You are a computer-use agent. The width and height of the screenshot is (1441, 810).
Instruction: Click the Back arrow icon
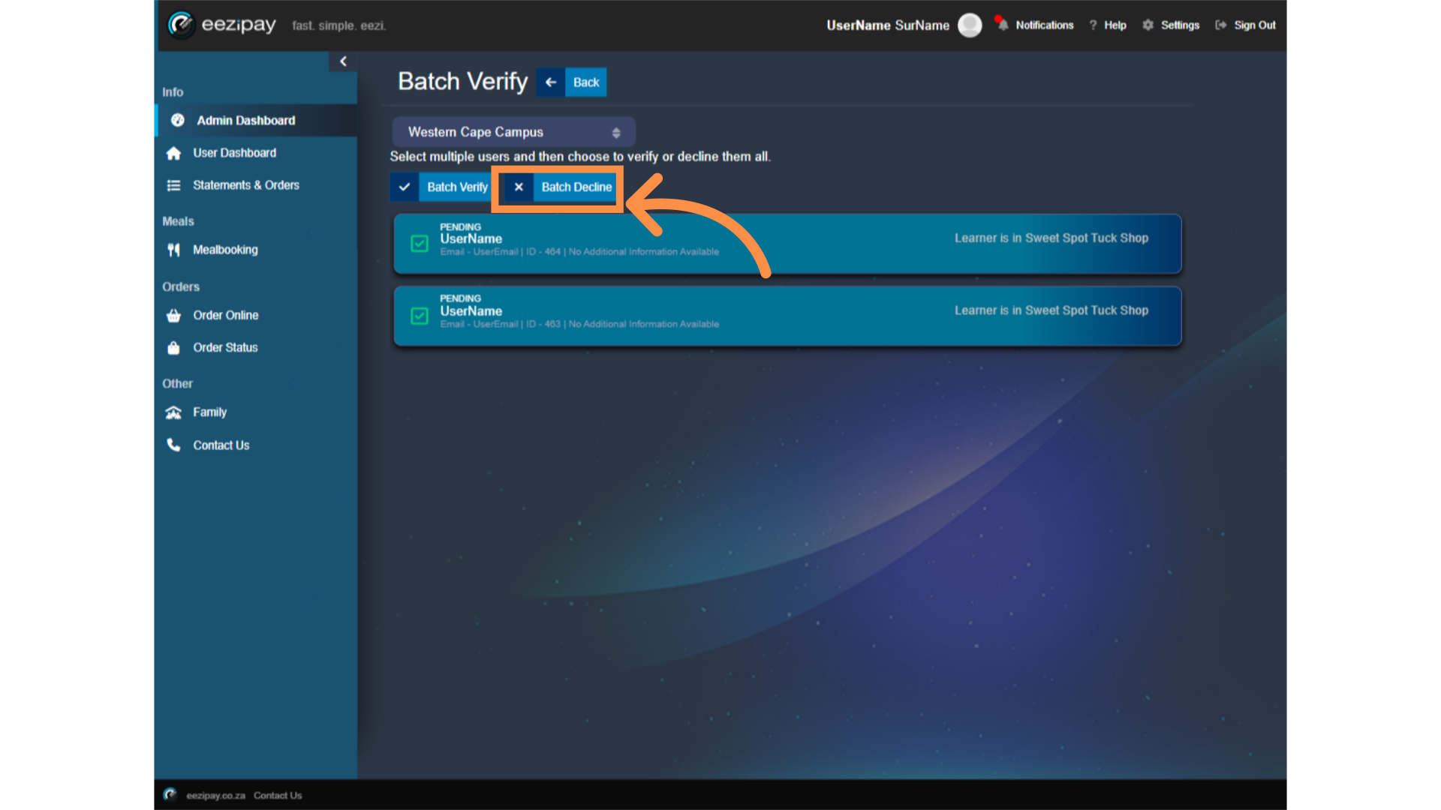(551, 82)
